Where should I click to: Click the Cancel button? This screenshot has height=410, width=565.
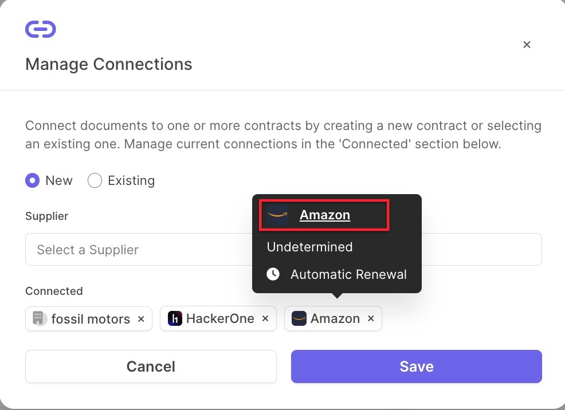point(151,366)
